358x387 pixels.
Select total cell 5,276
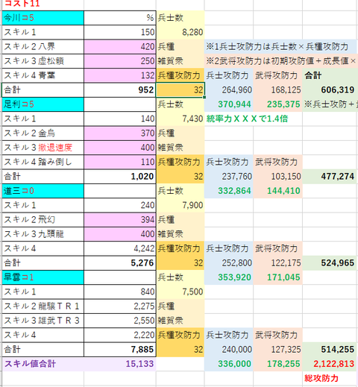(x=120, y=263)
